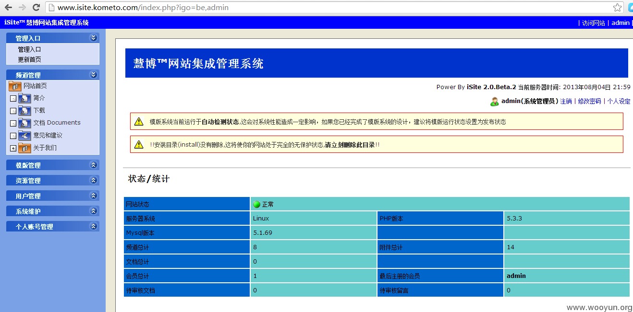The image size is (633, 312).
Task: Collapse the 频道管理 panel
Action: 93,74
